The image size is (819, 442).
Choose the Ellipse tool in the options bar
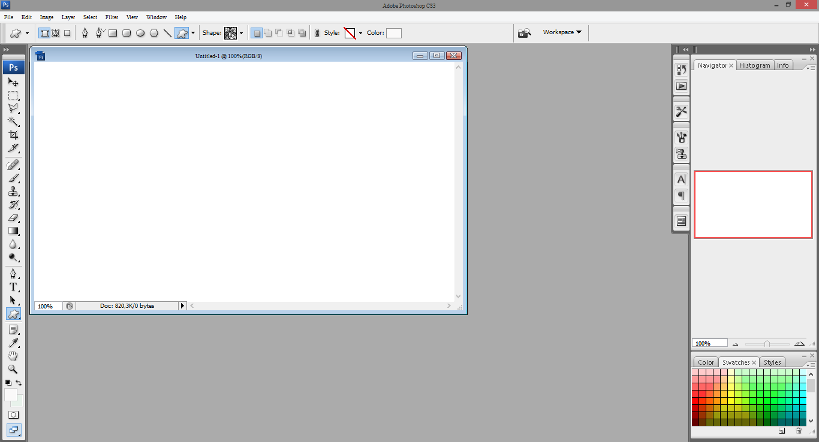(140, 33)
